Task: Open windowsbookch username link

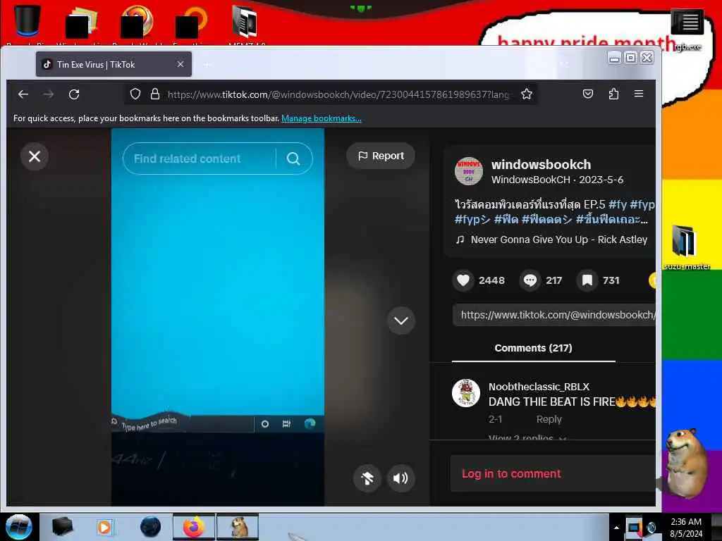Action: [541, 165]
